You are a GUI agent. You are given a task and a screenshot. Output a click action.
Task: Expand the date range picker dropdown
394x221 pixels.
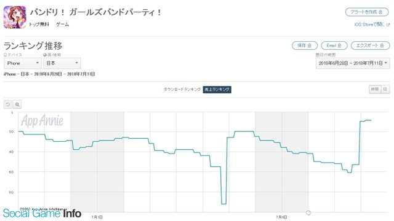coord(353,63)
